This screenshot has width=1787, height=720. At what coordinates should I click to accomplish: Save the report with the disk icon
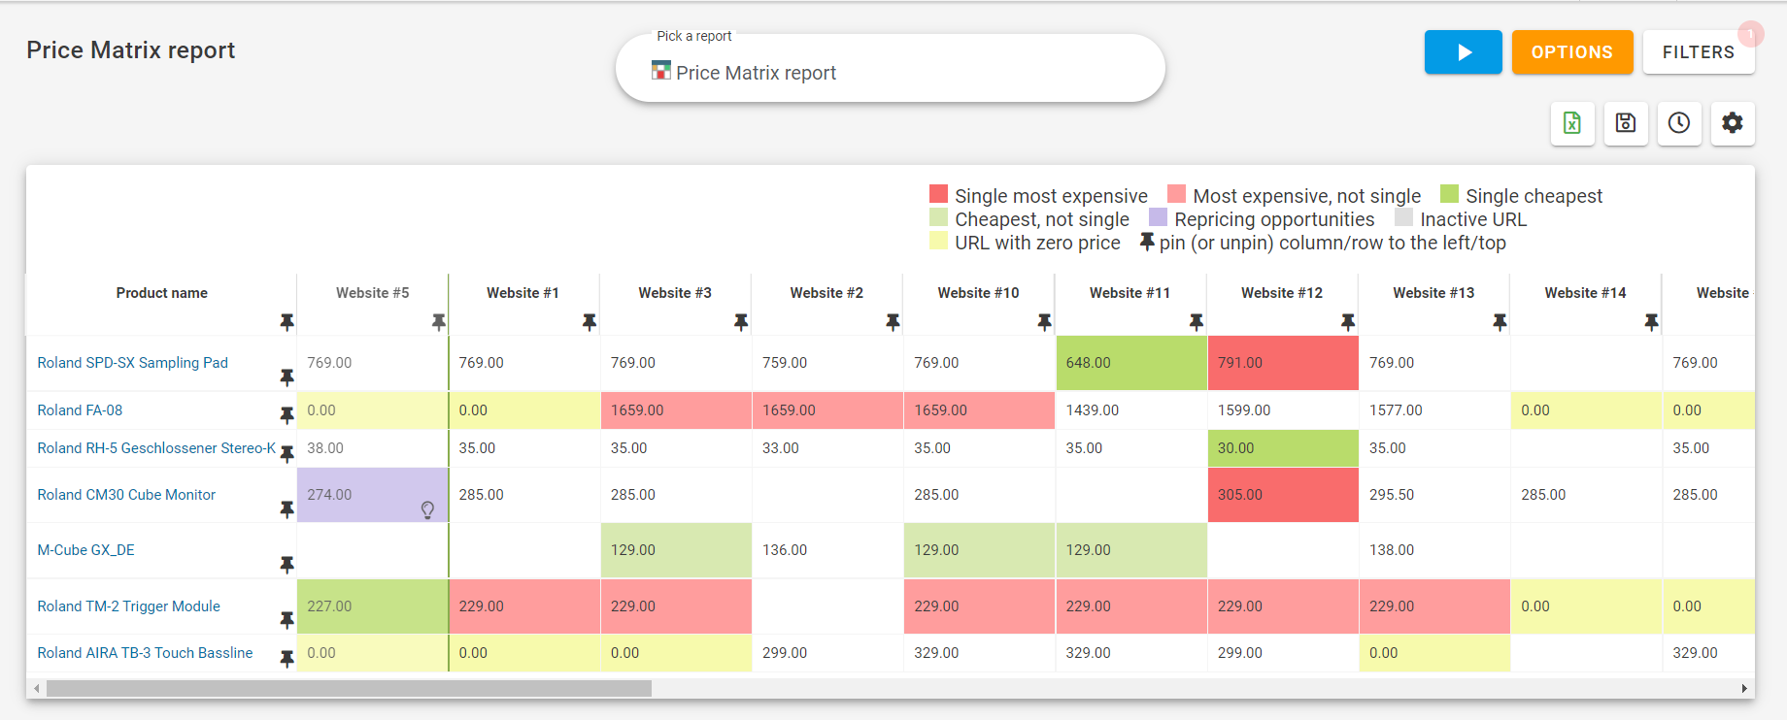click(1626, 123)
